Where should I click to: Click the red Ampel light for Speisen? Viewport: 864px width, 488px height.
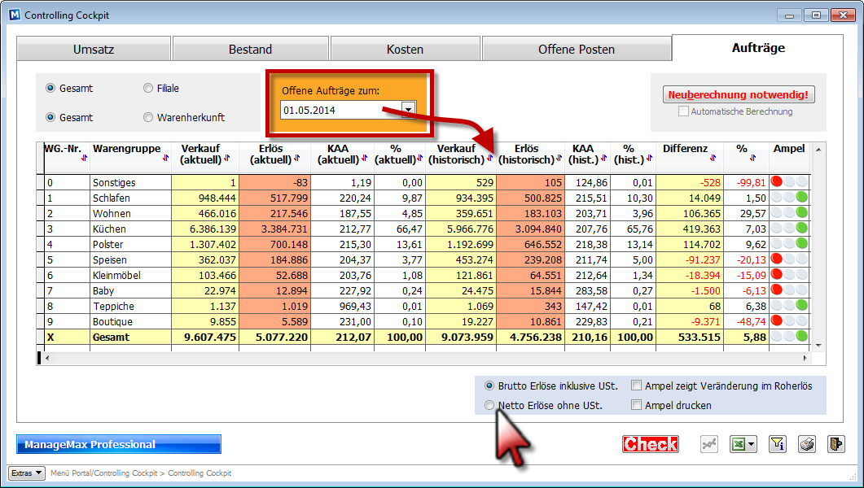click(x=777, y=258)
